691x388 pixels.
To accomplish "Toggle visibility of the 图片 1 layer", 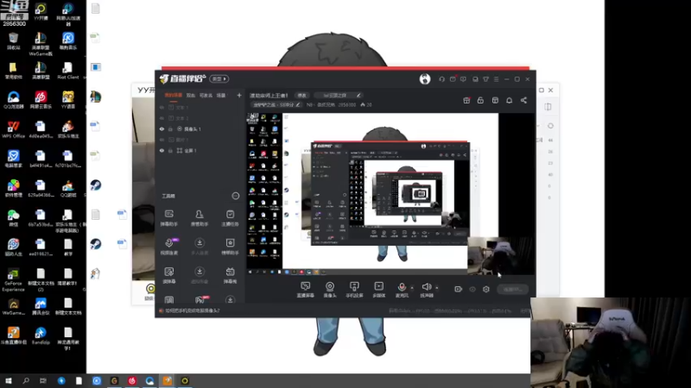I will [x=162, y=140].
